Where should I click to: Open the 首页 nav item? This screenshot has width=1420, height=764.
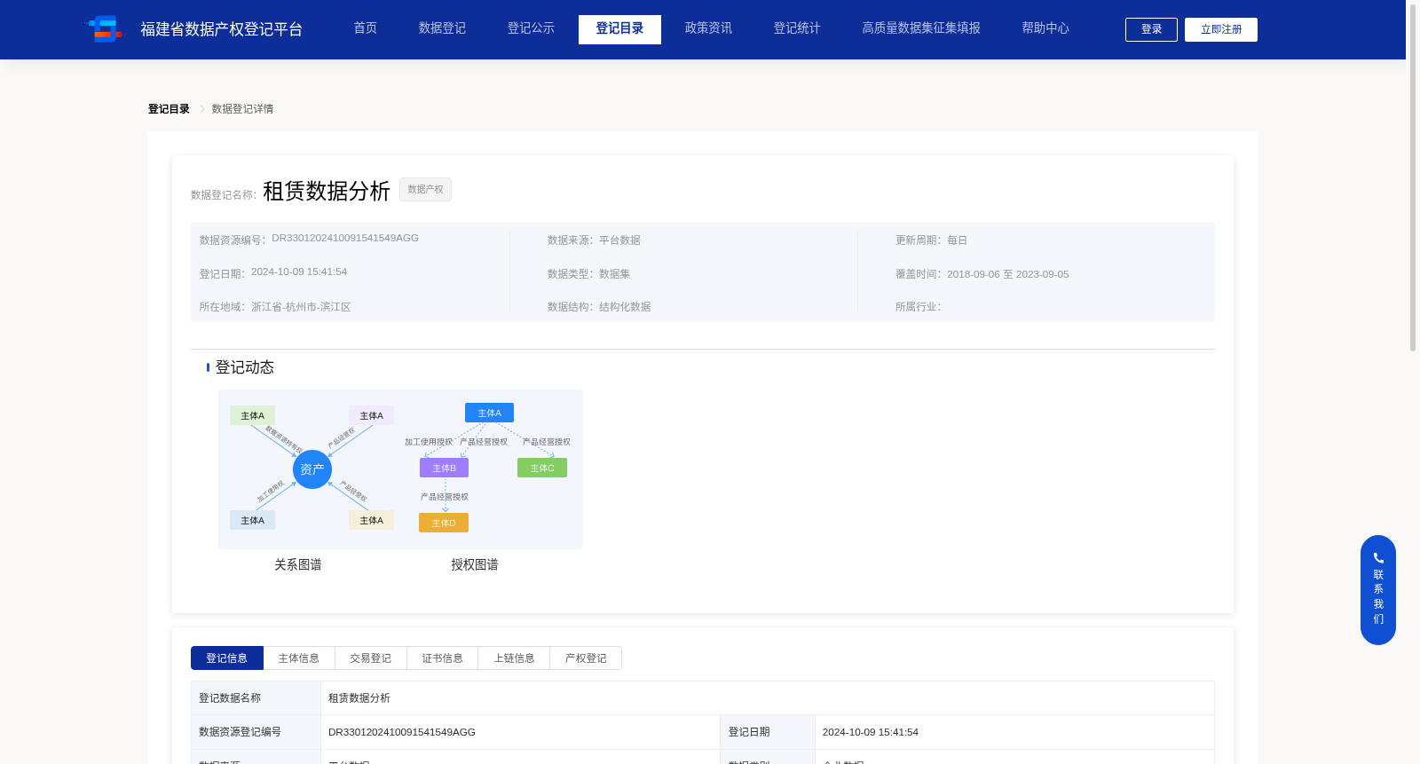pyautogui.click(x=366, y=28)
